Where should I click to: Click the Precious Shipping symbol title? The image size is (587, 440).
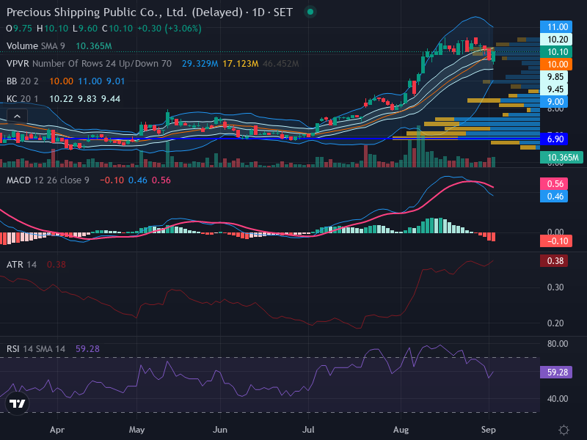[x=150, y=12]
